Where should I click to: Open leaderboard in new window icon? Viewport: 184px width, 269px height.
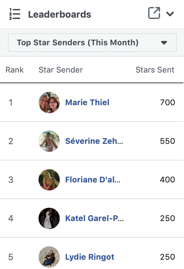[154, 13]
